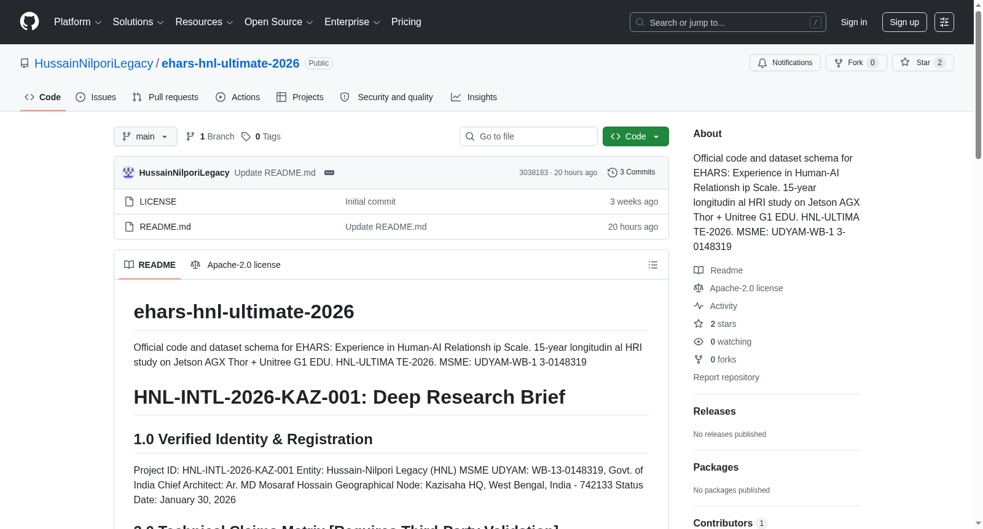
Task: Expand the Open Source menu
Action: [x=279, y=22]
